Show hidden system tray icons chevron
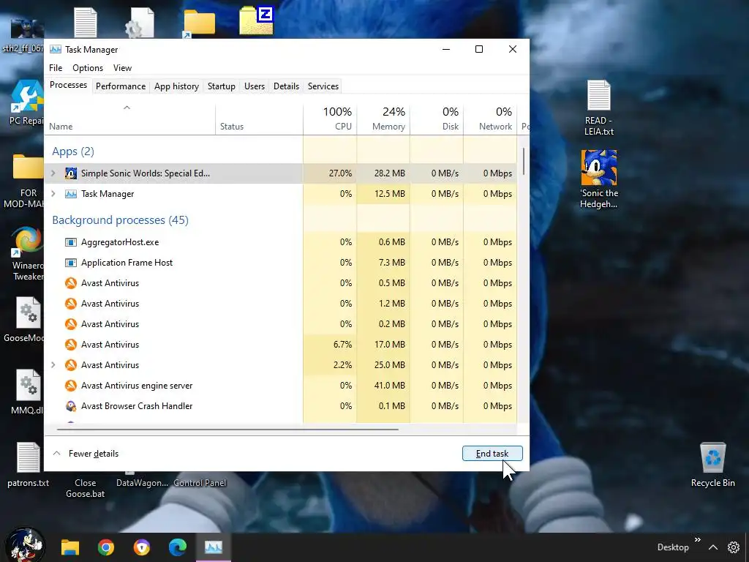The height and width of the screenshot is (562, 749). 712,547
